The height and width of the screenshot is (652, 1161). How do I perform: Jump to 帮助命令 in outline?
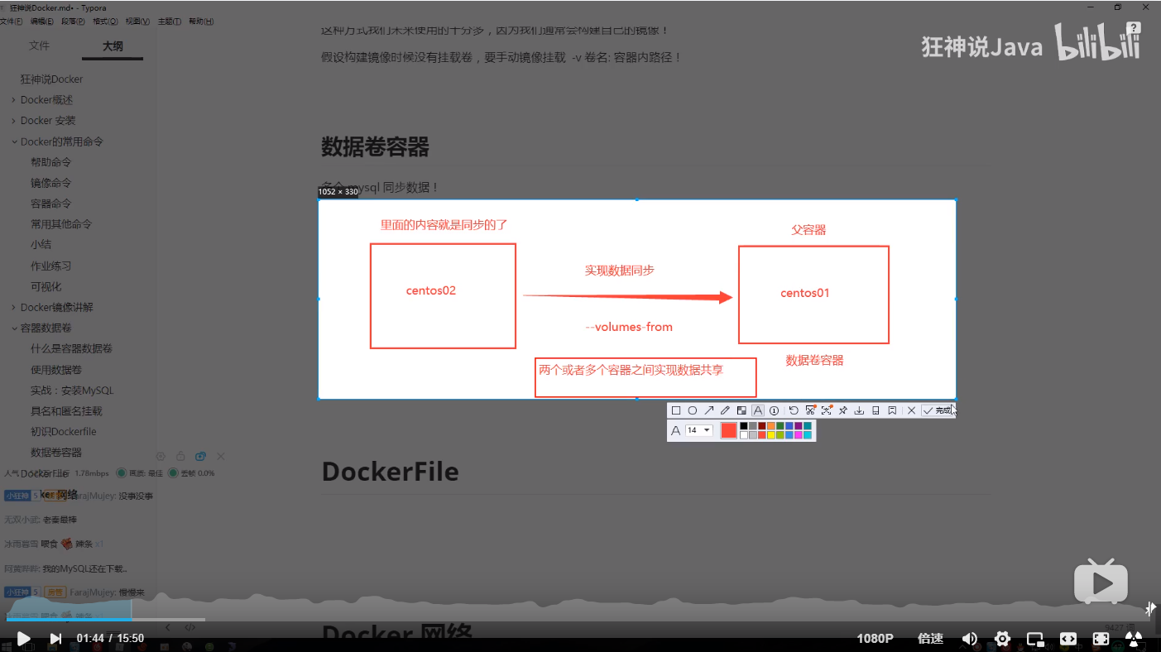click(50, 162)
